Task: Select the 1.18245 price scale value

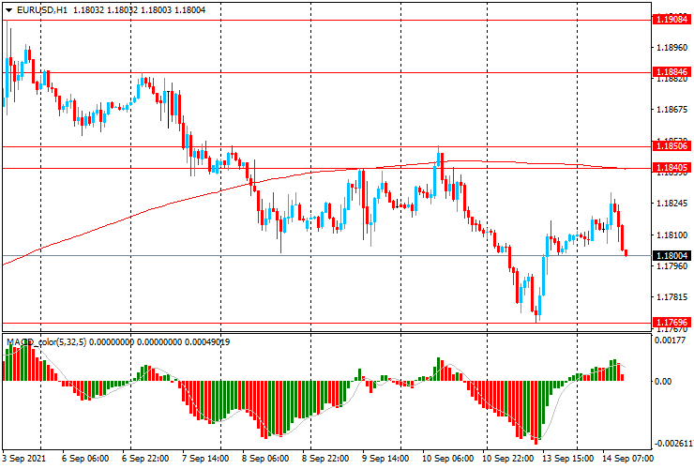Action: [x=671, y=204]
